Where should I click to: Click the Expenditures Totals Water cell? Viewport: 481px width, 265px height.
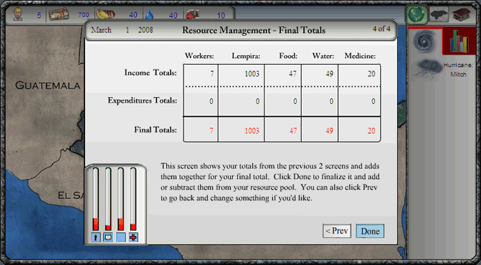pyautogui.click(x=320, y=101)
